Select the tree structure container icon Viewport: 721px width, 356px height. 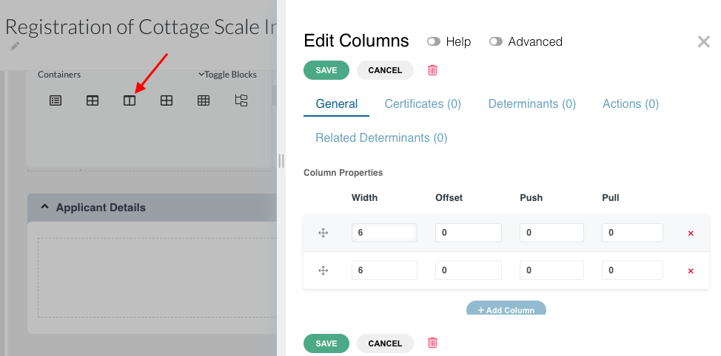pos(241,100)
